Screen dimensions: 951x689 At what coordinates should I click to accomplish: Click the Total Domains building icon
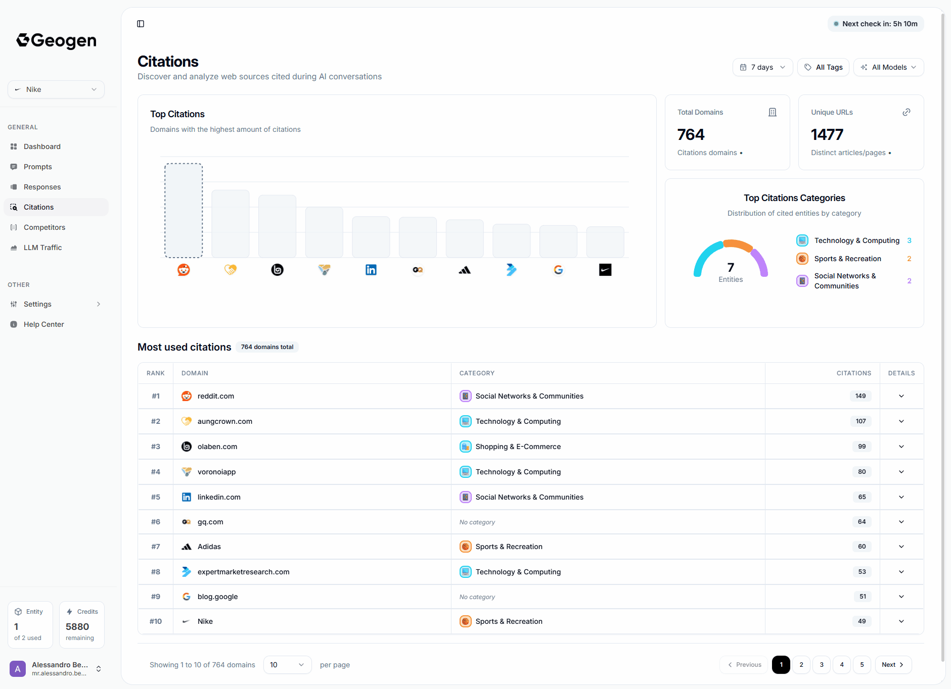(x=773, y=112)
